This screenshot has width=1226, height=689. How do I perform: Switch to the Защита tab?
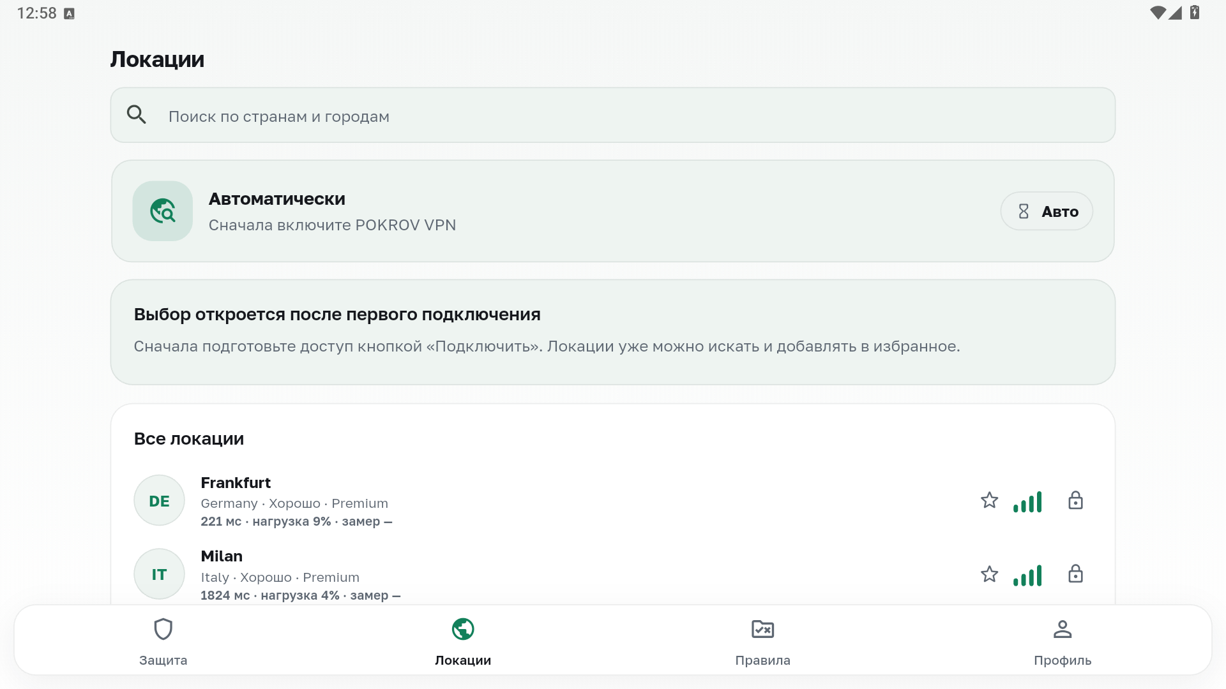tap(163, 641)
